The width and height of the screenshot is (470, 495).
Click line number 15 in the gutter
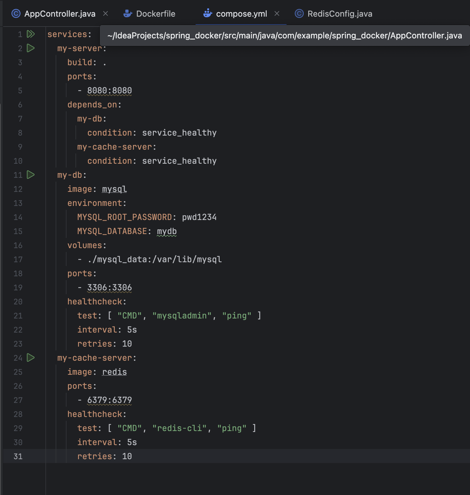18,231
